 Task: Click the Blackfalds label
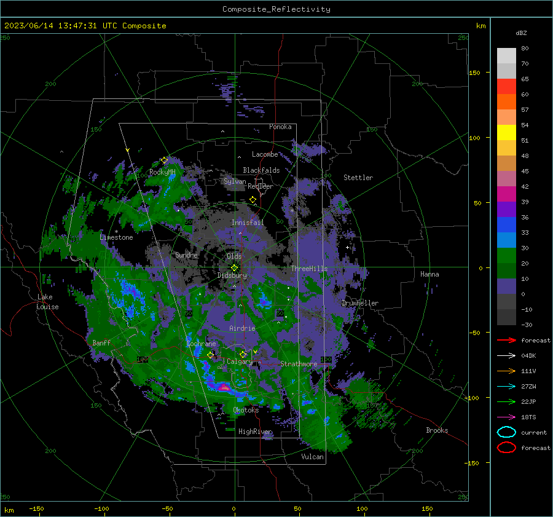[x=261, y=170]
